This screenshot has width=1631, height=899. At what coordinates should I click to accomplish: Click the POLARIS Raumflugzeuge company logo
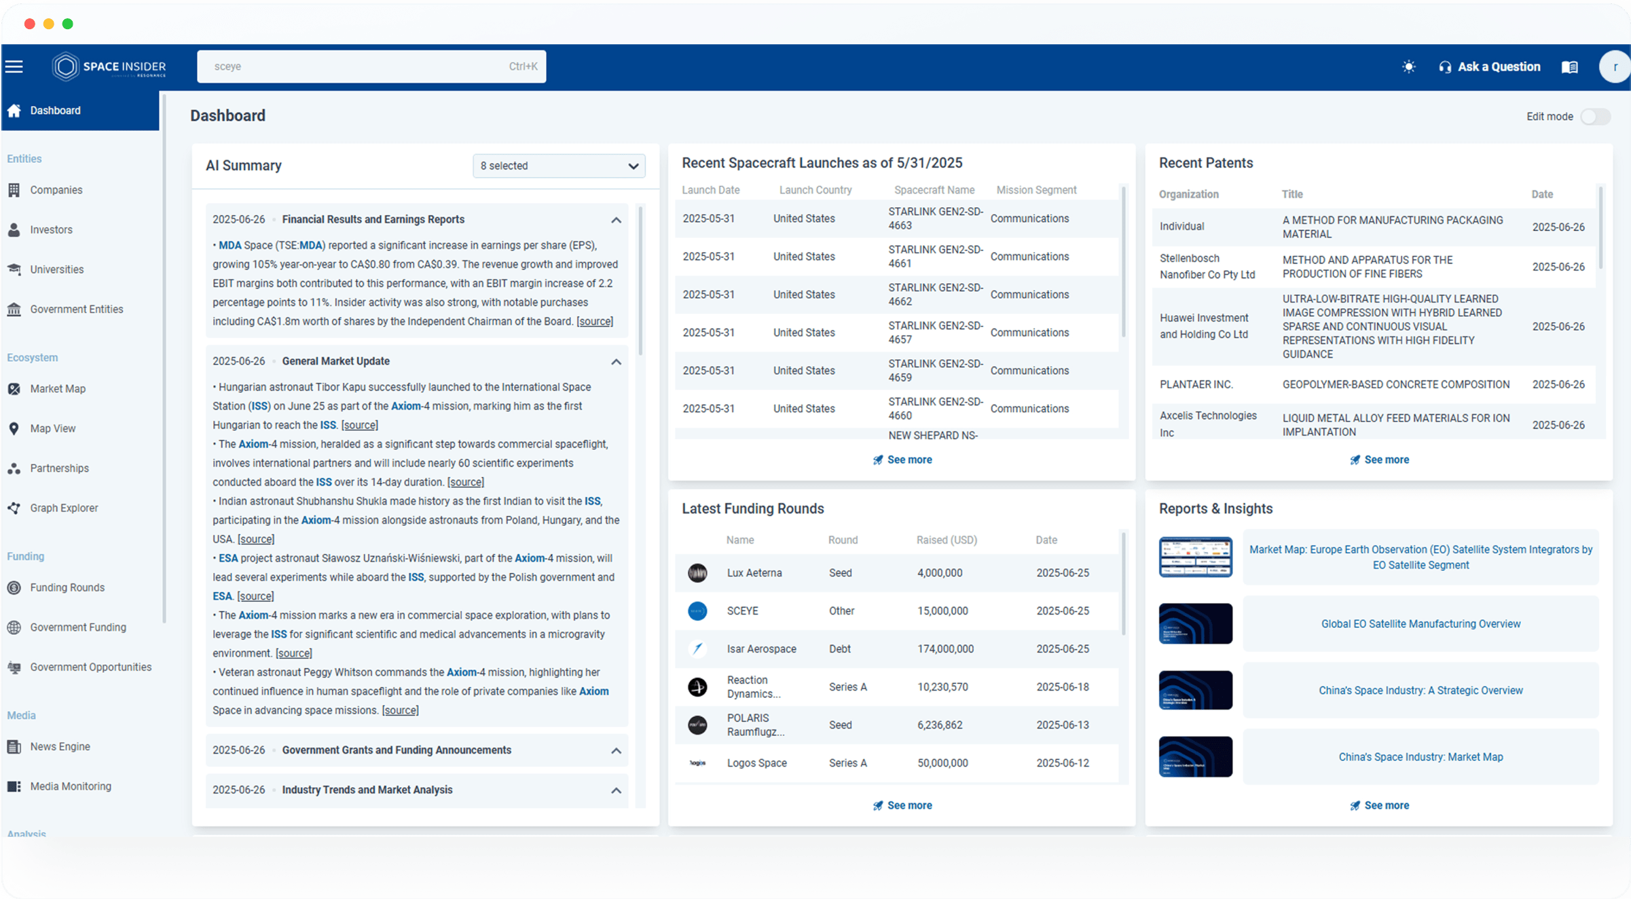(x=697, y=725)
